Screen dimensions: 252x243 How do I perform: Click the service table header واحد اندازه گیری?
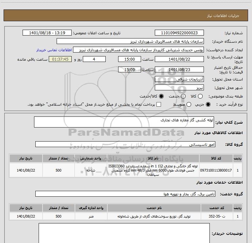tap(91, 208)
